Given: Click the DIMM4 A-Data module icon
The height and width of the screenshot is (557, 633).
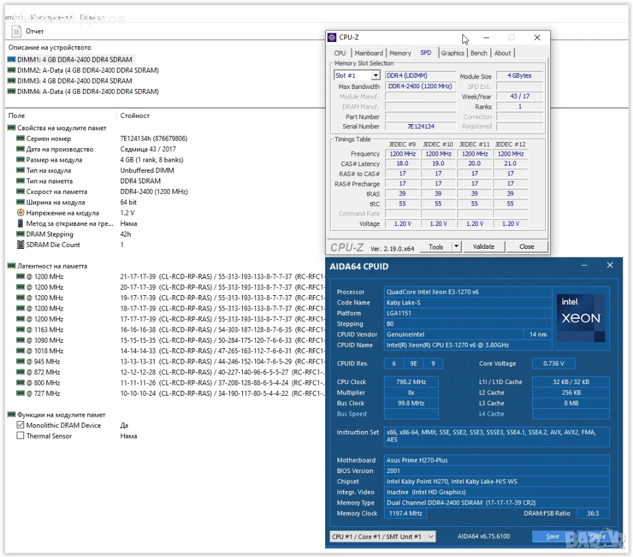Looking at the screenshot, I should 12,91.
